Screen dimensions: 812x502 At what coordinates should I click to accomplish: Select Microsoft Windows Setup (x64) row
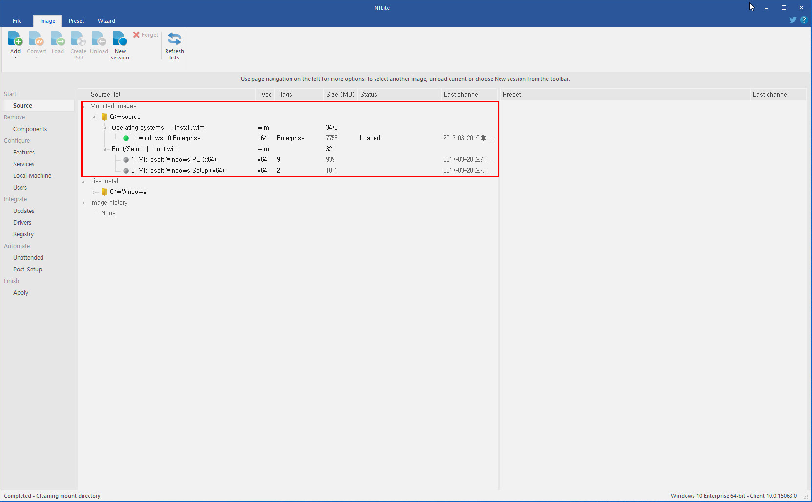click(x=289, y=171)
